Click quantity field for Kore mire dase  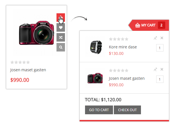(160, 48)
